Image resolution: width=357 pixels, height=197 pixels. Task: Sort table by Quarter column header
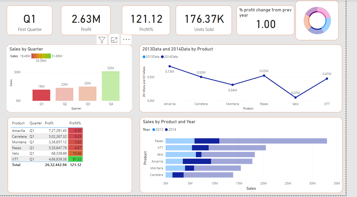[x=36, y=123]
